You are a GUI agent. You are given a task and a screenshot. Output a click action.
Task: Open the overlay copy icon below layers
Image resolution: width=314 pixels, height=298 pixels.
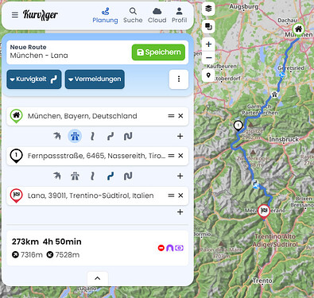pyautogui.click(x=208, y=26)
